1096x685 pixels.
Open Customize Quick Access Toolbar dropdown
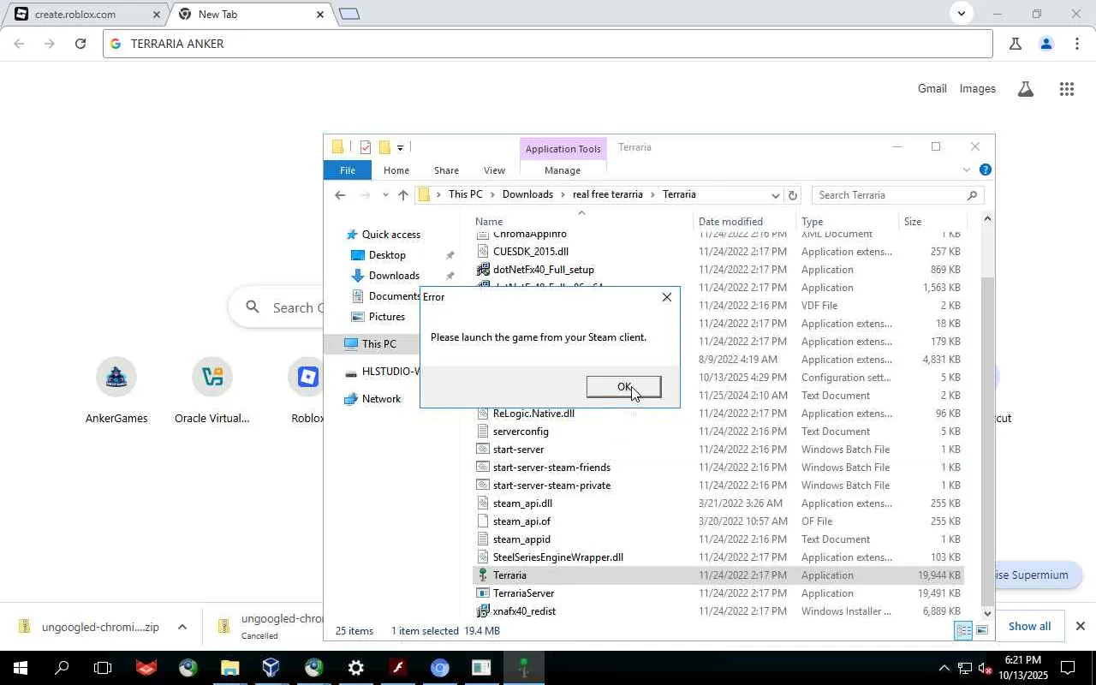pos(400,148)
